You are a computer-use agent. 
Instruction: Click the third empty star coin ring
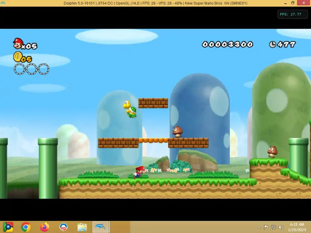[x=43, y=69]
